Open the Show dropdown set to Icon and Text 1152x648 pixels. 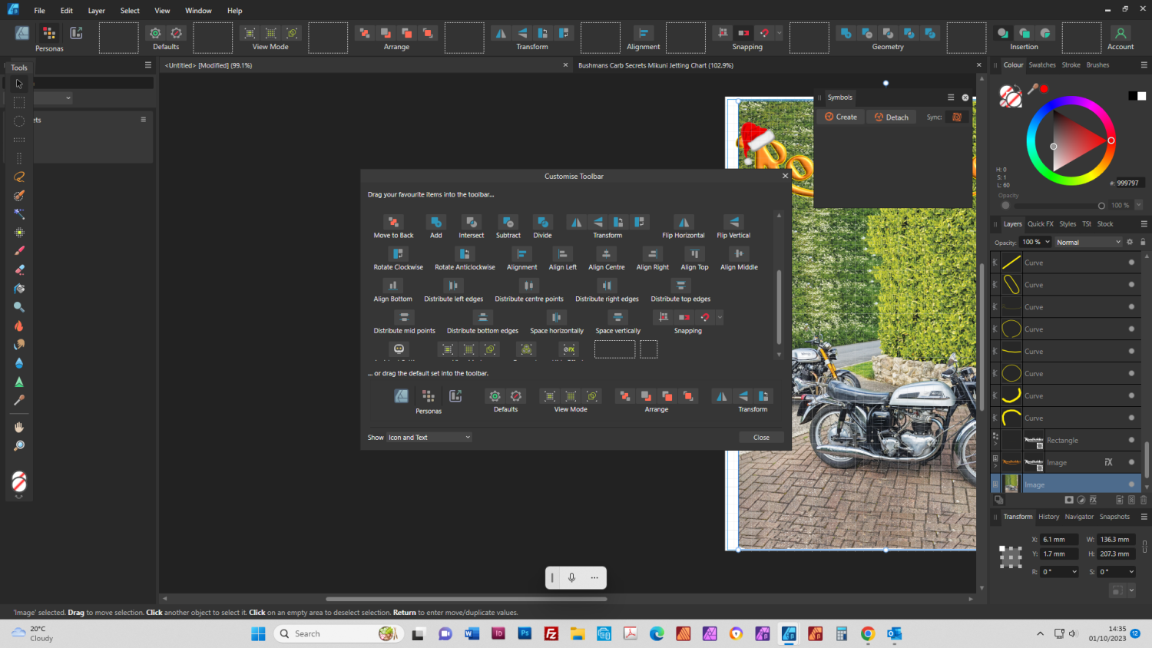pyautogui.click(x=429, y=437)
